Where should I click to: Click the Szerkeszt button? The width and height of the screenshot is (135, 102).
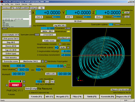click(x=6, y=8)
